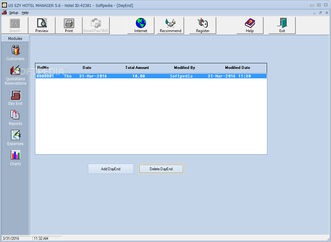This screenshot has width=331, height=242.
Task: Click the Add DayEnd button
Action: [x=111, y=169]
